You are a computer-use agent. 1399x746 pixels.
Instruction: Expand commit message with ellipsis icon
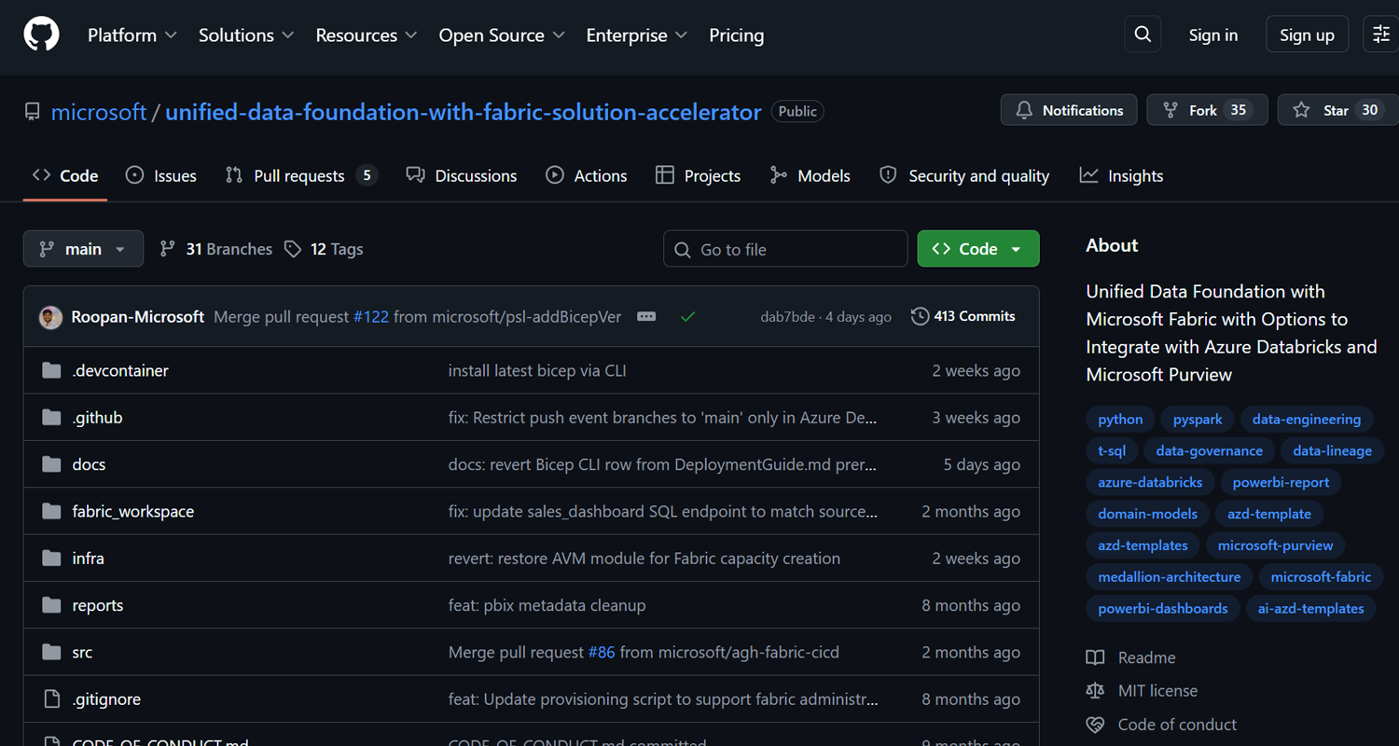646,317
